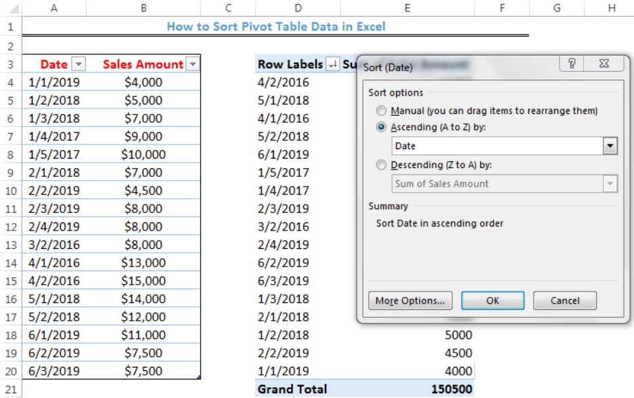This screenshot has height=398, width=634.
Task: Click the More Options button
Action: (410, 300)
